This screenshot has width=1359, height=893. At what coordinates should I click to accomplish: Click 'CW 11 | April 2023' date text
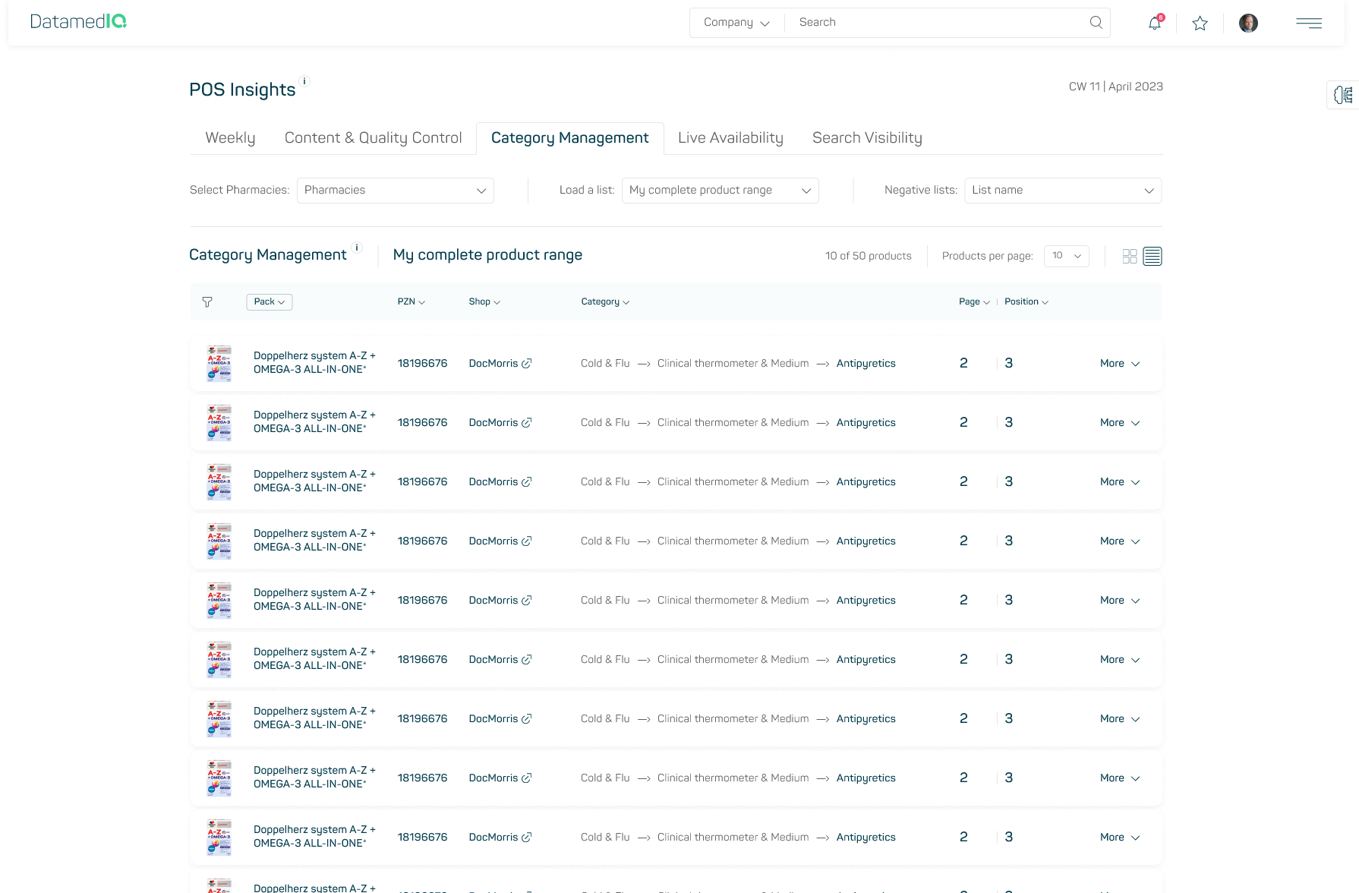(x=1116, y=87)
